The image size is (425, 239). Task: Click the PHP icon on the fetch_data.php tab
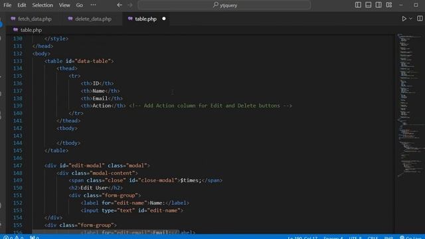(13, 19)
